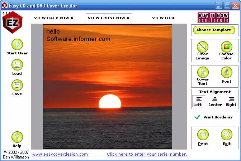The height and width of the screenshot is (161, 241).
Task: Switch to View Back Cover tab
Action: coord(54,18)
